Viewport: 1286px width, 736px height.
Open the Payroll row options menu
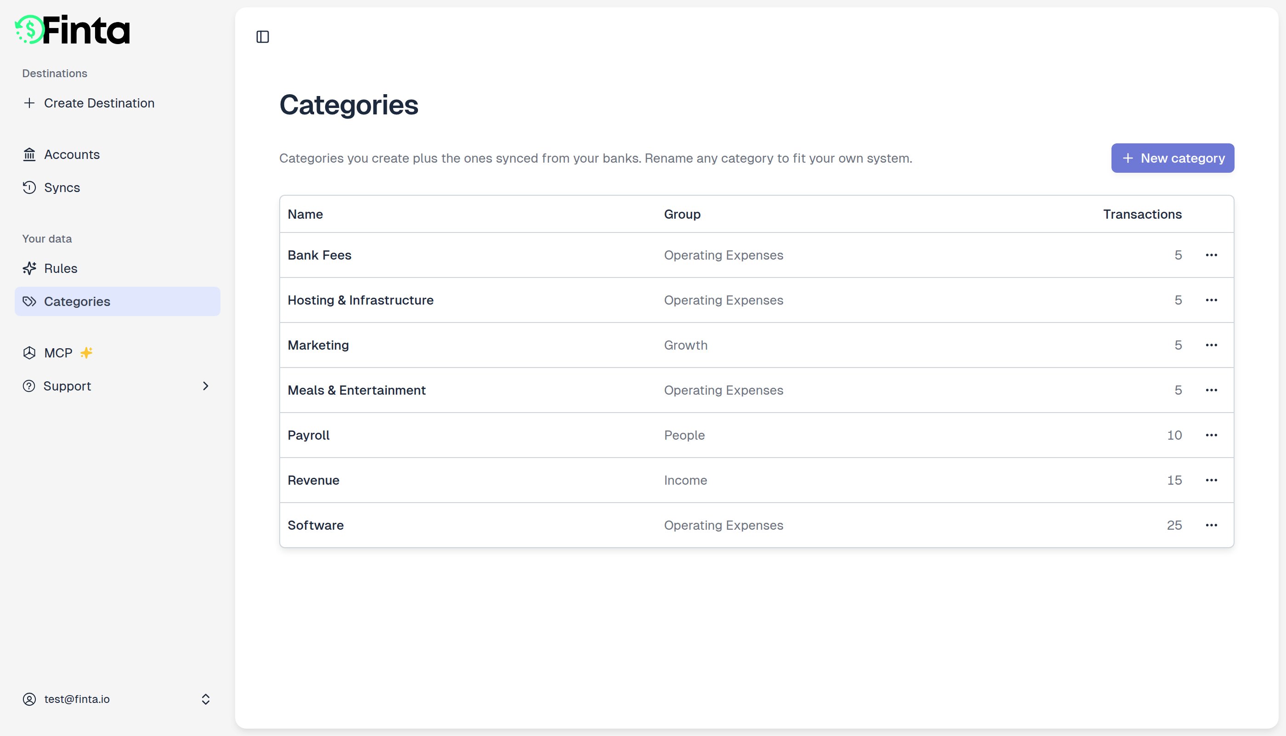tap(1211, 435)
